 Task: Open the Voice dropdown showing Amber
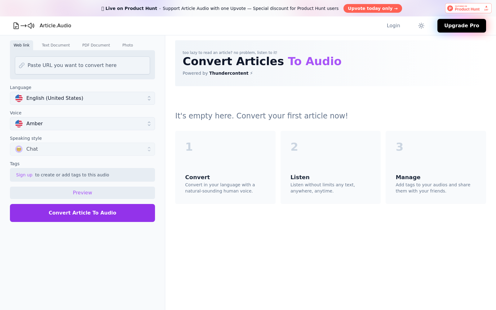(82, 124)
